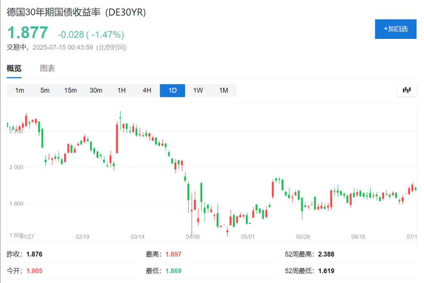Select the 1m timeframe
The image size is (424, 283).
pyautogui.click(x=19, y=90)
